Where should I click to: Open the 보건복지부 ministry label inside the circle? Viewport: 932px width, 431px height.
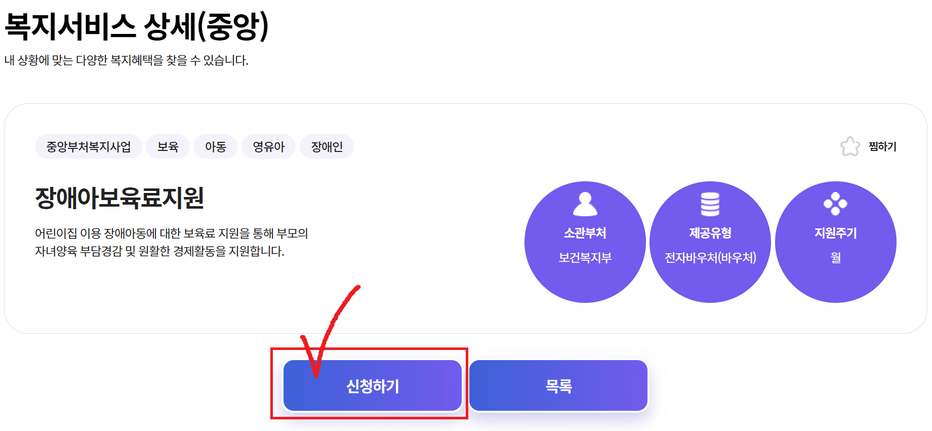pyautogui.click(x=585, y=257)
